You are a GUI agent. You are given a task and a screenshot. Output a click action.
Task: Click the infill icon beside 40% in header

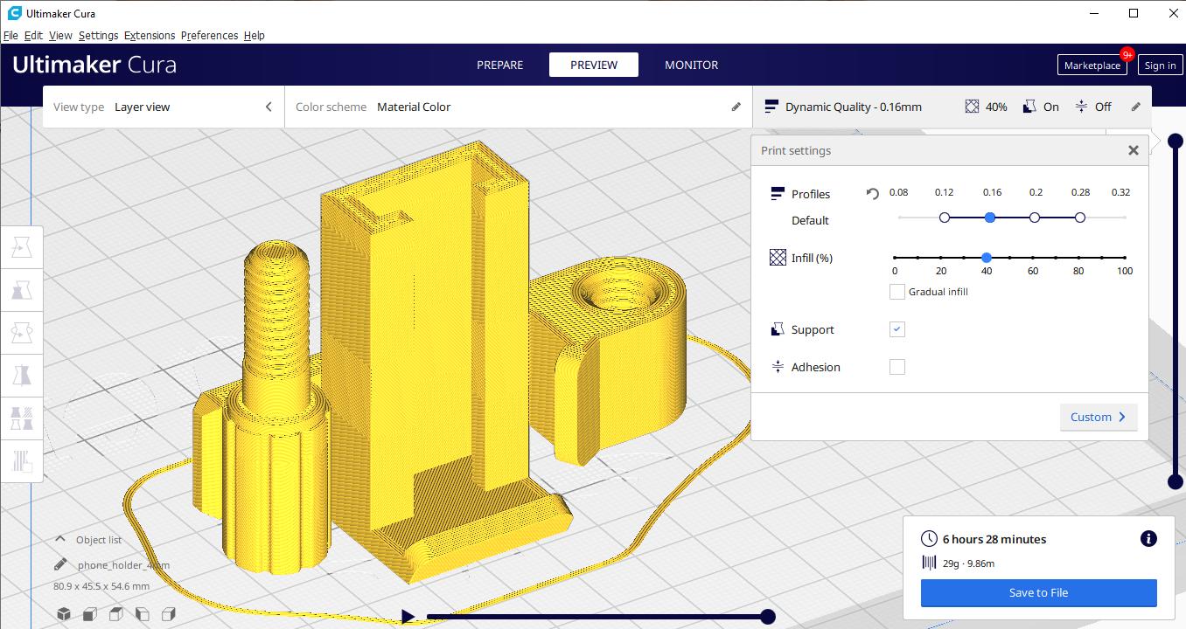(972, 107)
